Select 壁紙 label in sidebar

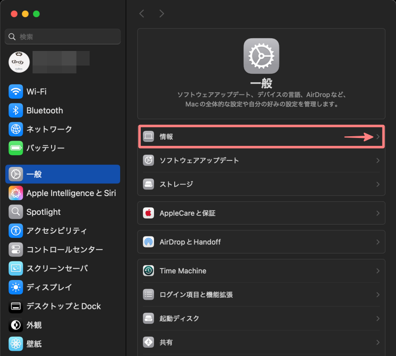(x=34, y=344)
